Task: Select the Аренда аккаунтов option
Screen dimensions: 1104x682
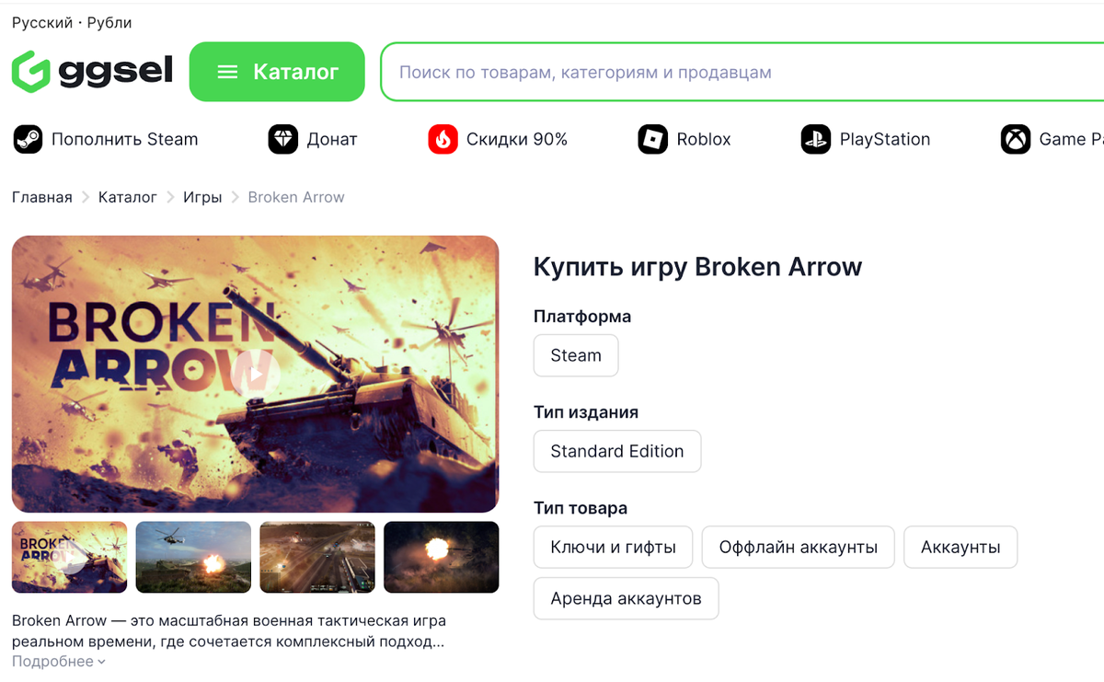Action: (x=627, y=598)
